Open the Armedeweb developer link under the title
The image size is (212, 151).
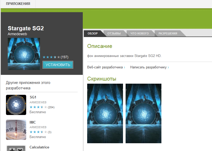click(x=17, y=34)
